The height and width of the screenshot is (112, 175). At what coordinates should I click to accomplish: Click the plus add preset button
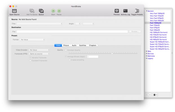(146, 95)
